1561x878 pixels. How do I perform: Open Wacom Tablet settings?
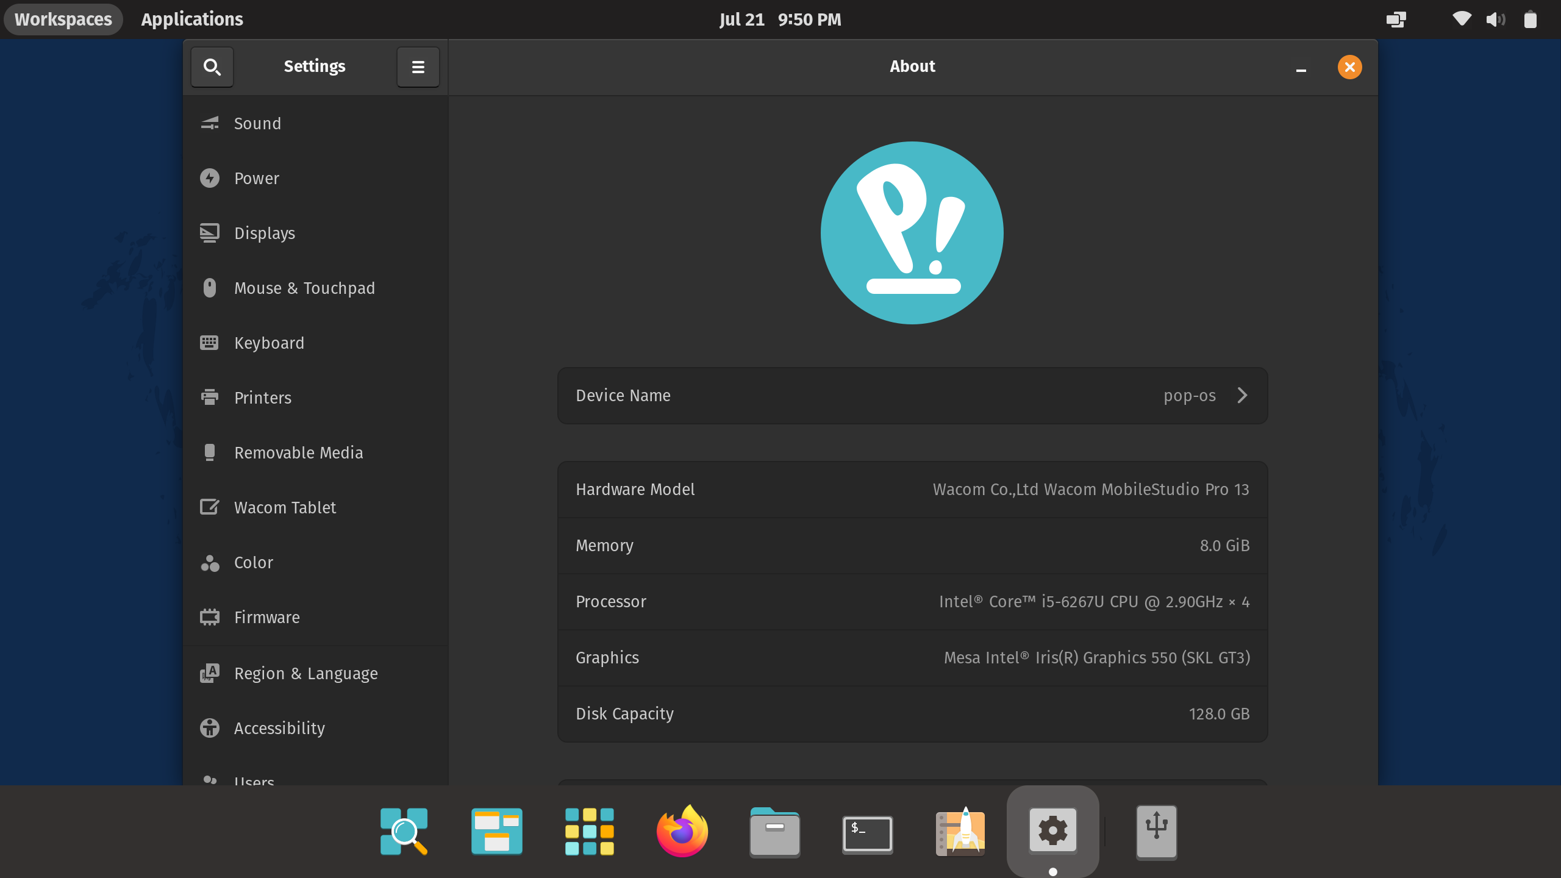[284, 508]
